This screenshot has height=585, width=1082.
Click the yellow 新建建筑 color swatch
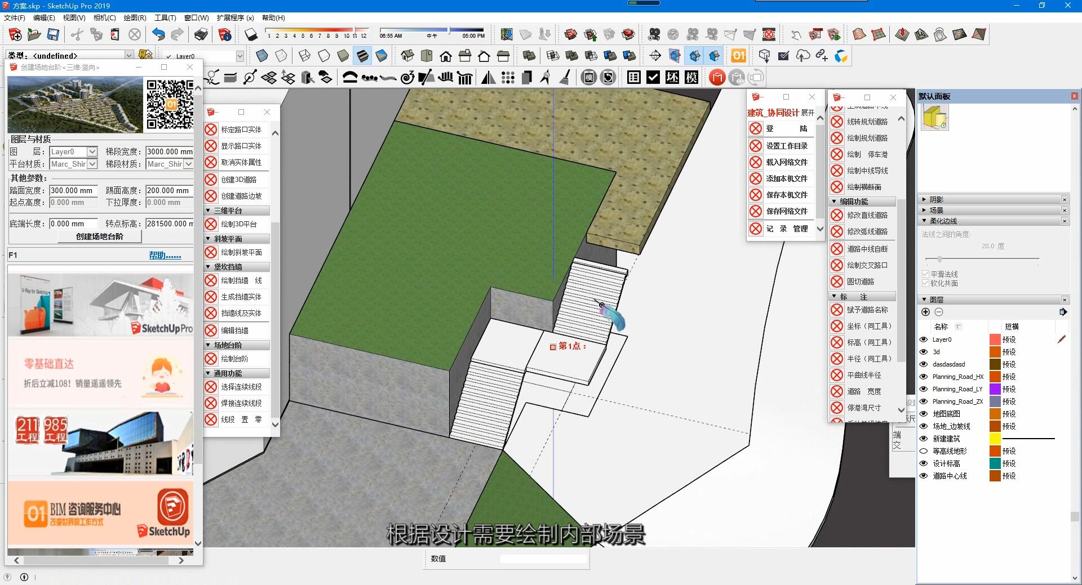pyautogui.click(x=995, y=439)
